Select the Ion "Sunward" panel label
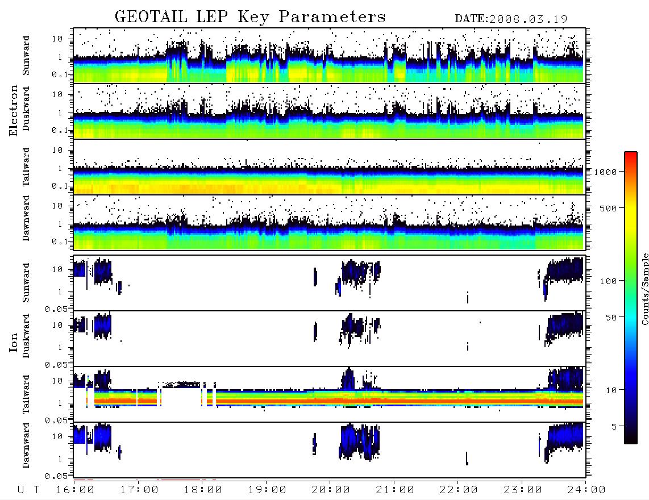This screenshot has height=500, width=649. click(26, 283)
